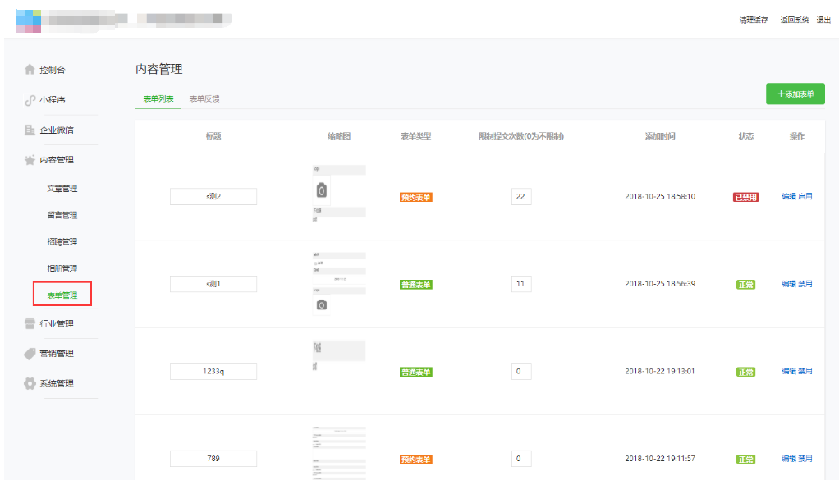Click the date 2018-10-22 19:11:57

[660, 458]
